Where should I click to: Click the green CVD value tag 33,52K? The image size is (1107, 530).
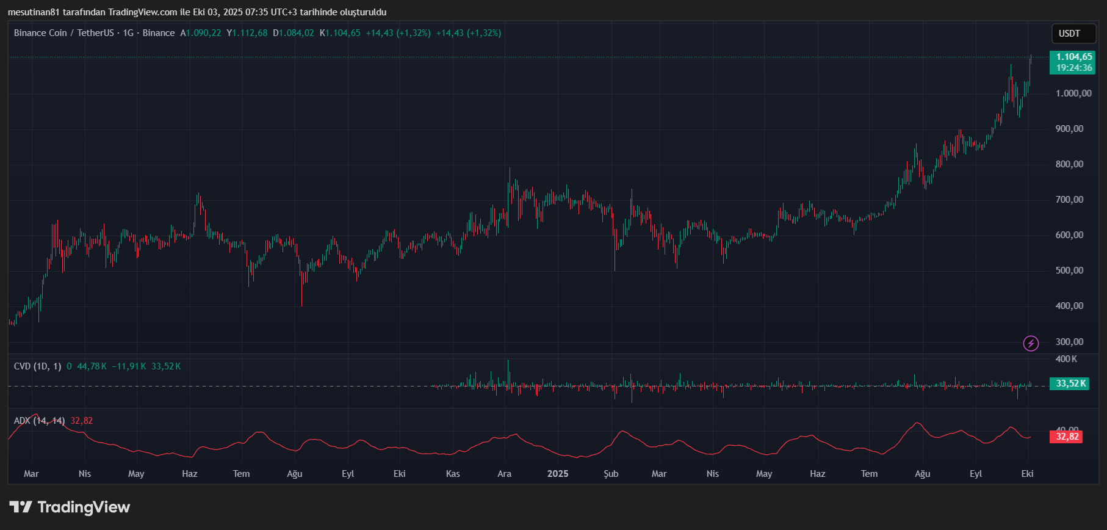click(1071, 383)
